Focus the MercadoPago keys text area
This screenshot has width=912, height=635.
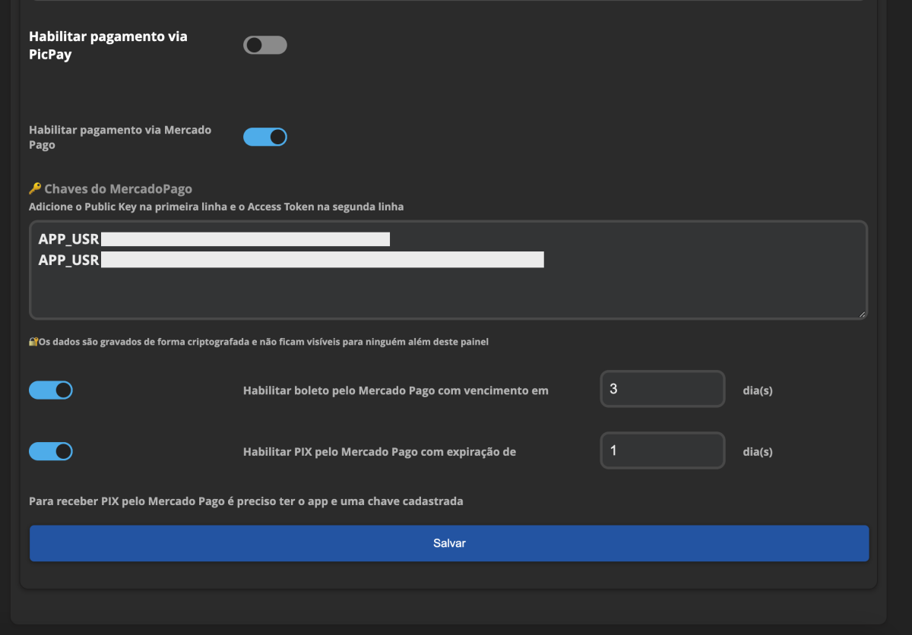[x=448, y=270]
